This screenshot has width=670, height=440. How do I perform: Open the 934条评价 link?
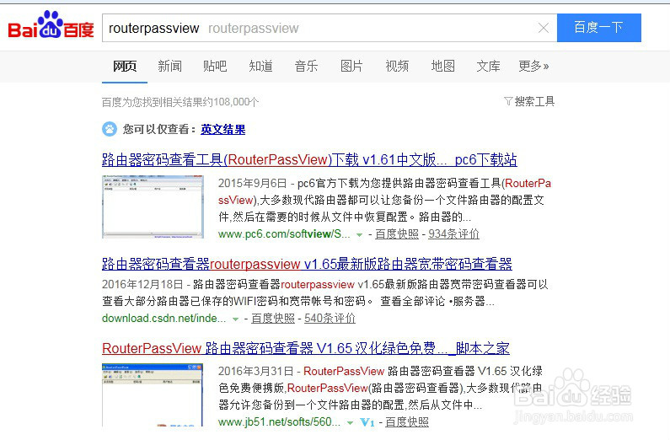click(x=453, y=234)
